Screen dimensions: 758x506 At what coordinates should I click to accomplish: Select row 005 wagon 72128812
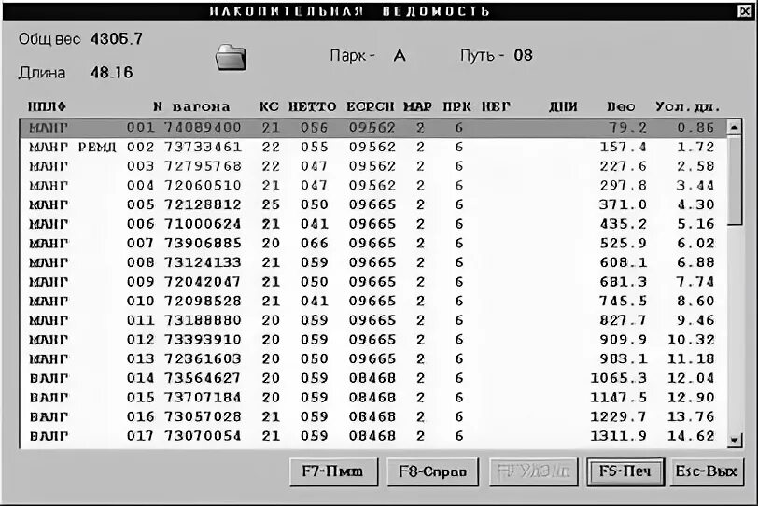373,204
